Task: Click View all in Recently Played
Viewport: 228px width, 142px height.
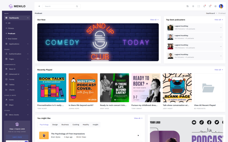Action: [x=218, y=70]
